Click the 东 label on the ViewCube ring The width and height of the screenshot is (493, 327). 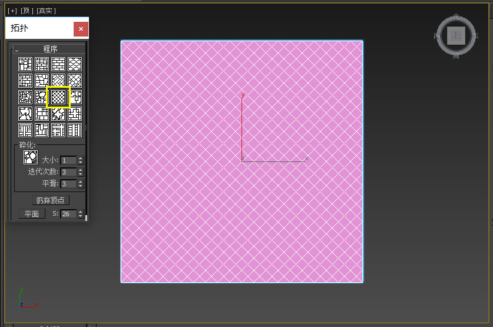pos(475,36)
